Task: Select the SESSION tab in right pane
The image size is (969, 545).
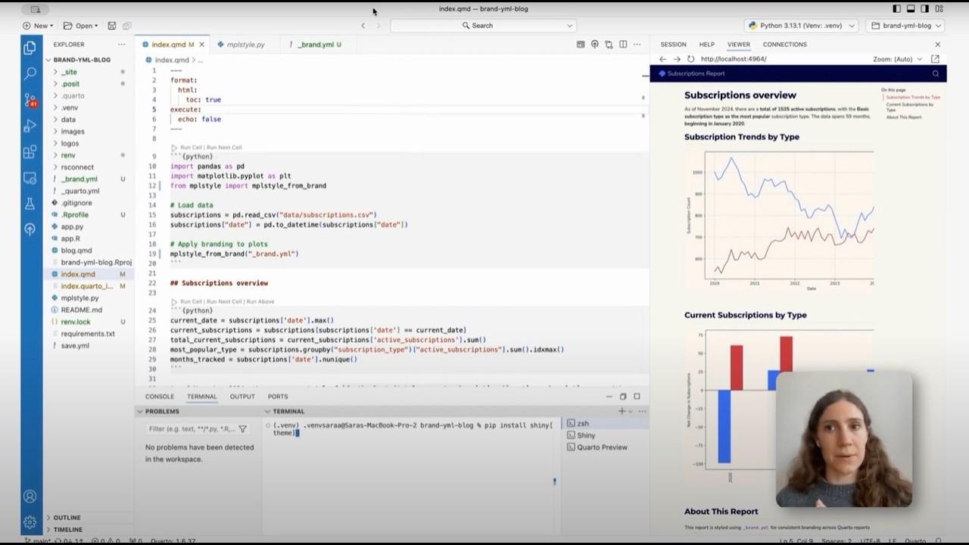Action: tap(673, 44)
